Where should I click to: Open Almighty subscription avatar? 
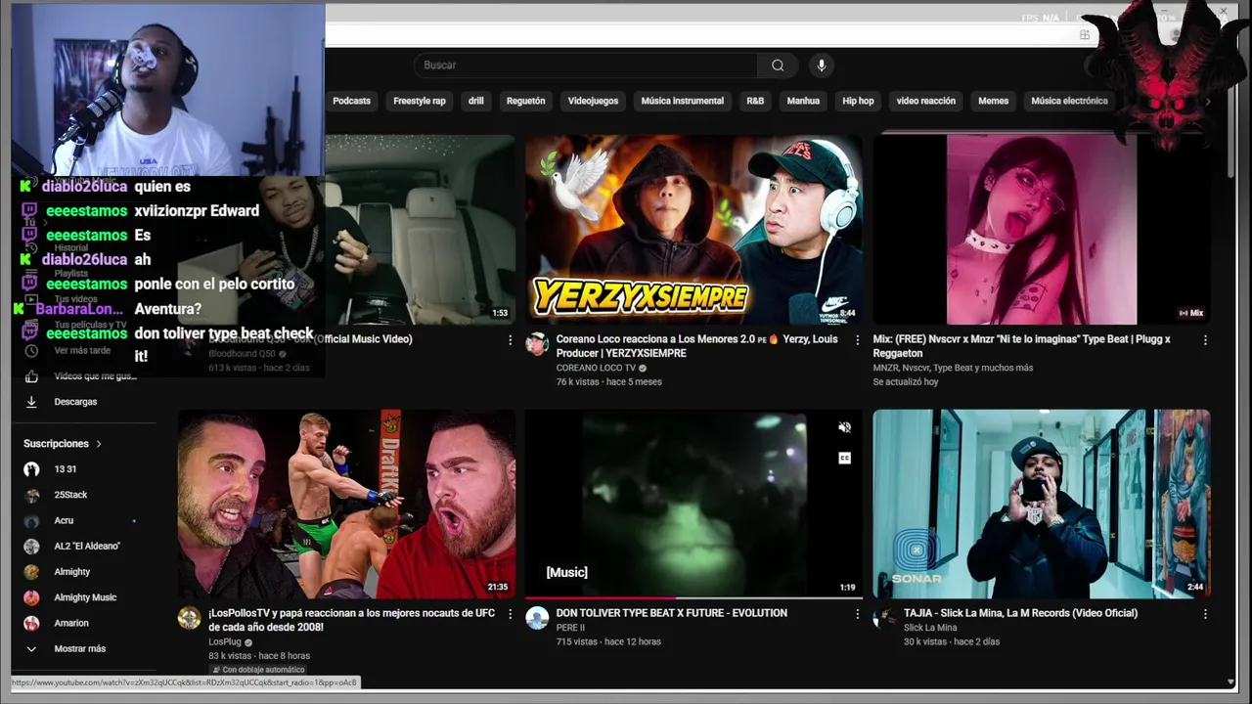coord(31,572)
